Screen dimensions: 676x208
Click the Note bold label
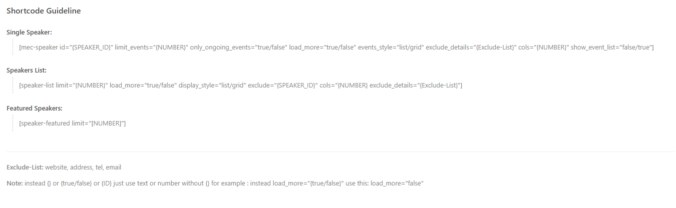coord(15,183)
